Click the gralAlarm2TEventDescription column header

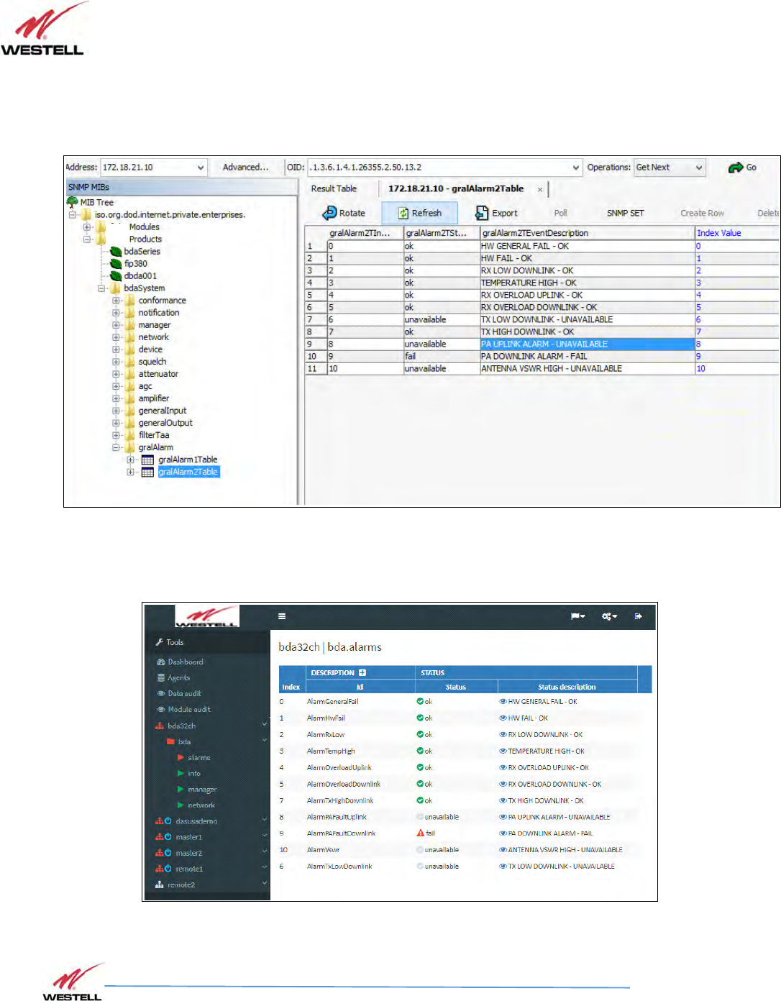click(587, 233)
